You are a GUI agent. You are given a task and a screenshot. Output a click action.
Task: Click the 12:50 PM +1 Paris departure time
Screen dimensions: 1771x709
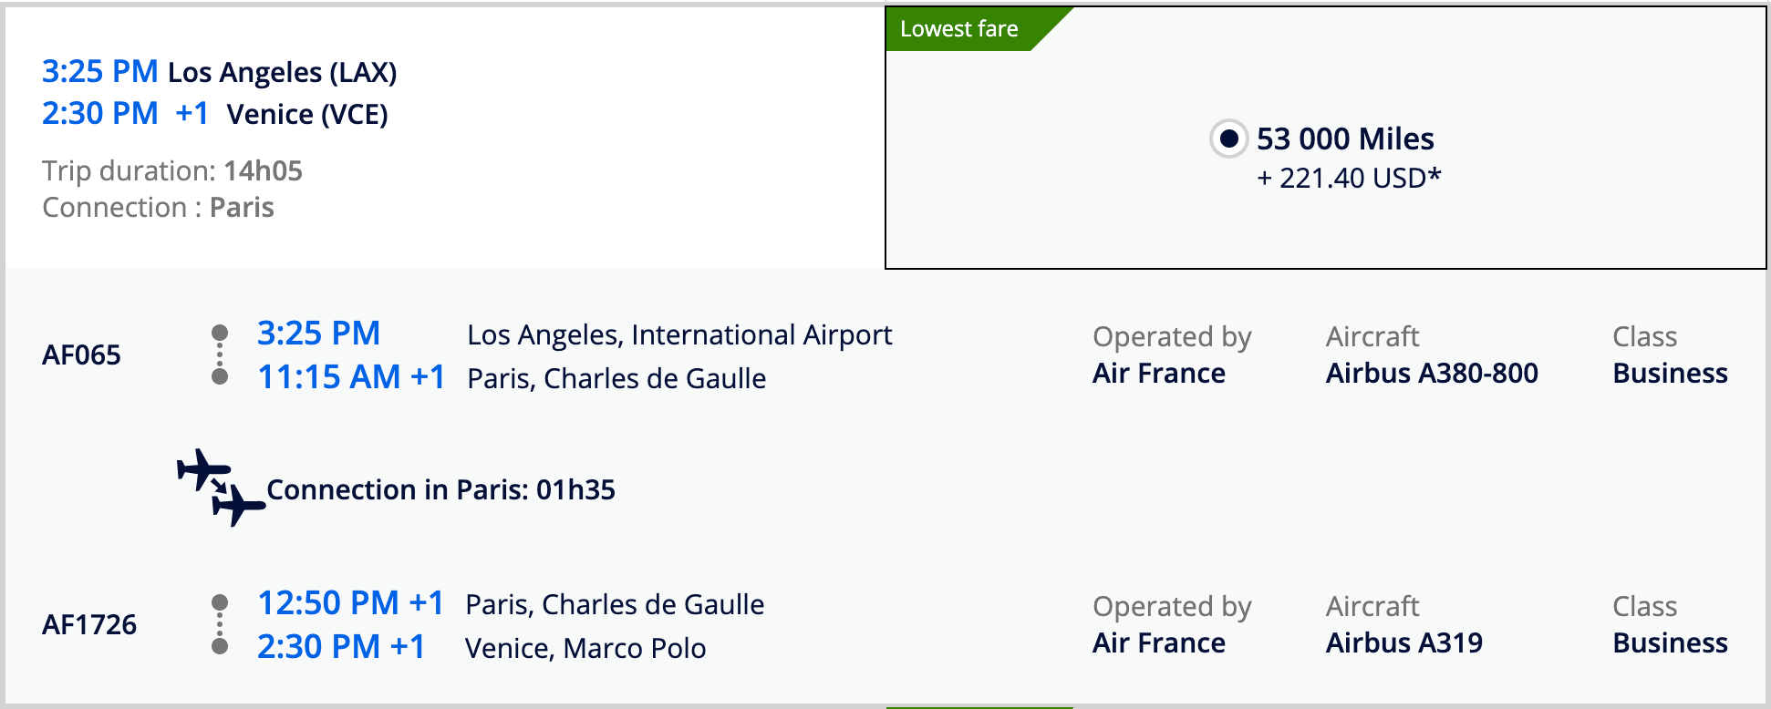(x=351, y=602)
